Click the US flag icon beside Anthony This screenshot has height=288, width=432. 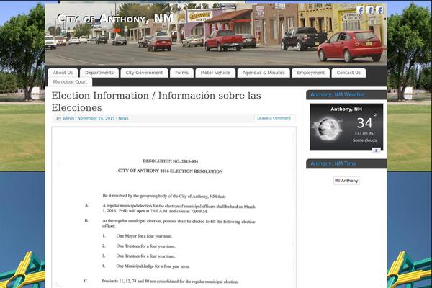click(x=337, y=181)
